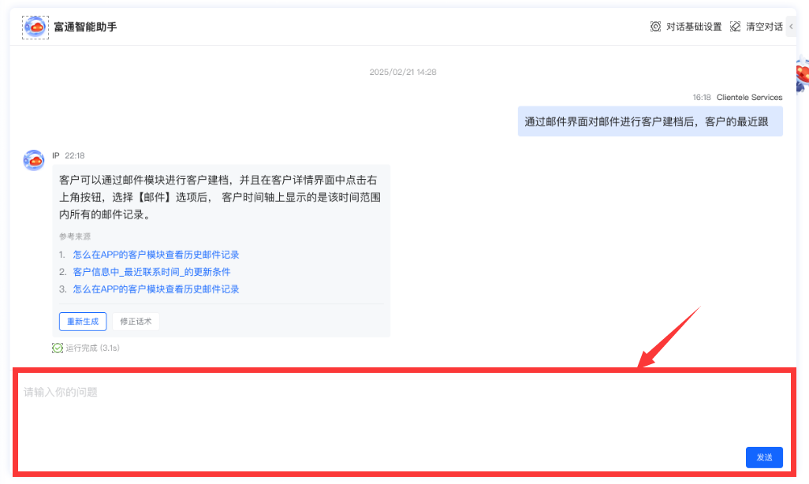The height and width of the screenshot is (484, 809).
Task: Collapse the panel with top-right chevron arrow
Action: point(791,27)
